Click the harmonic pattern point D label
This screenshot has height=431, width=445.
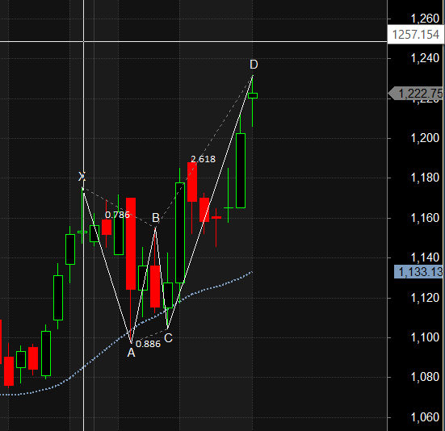point(254,65)
